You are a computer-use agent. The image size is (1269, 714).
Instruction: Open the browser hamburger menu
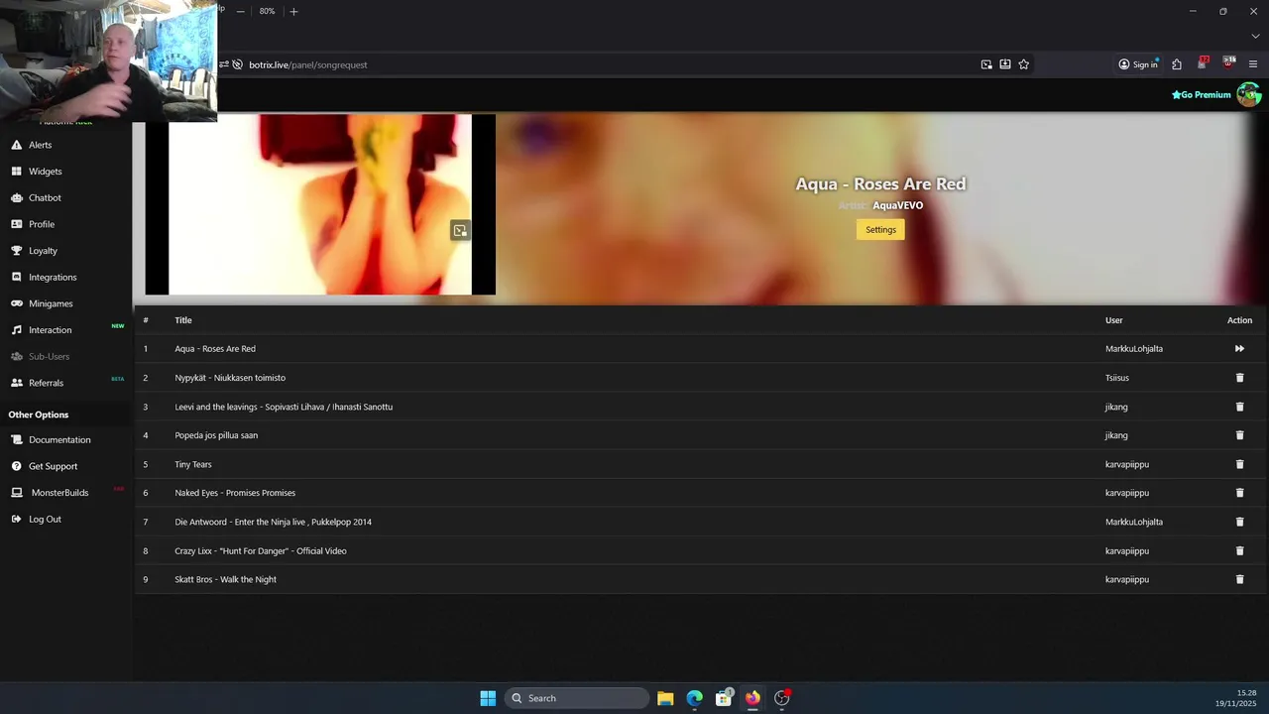[x=1253, y=64]
